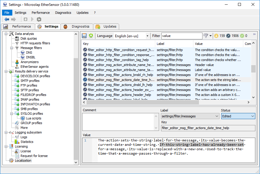Click the start play toolbar icon
The image size is (260, 174).
coord(32,19)
